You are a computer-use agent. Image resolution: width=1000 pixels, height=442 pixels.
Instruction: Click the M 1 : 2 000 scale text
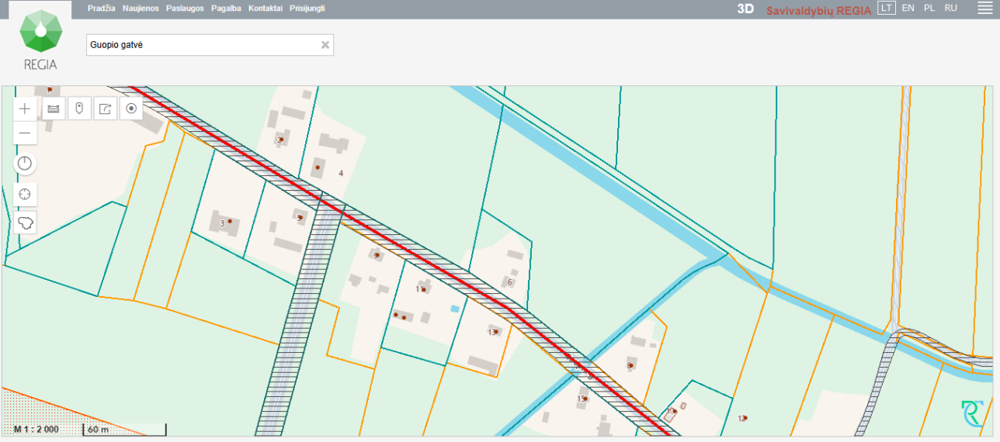[x=36, y=429]
